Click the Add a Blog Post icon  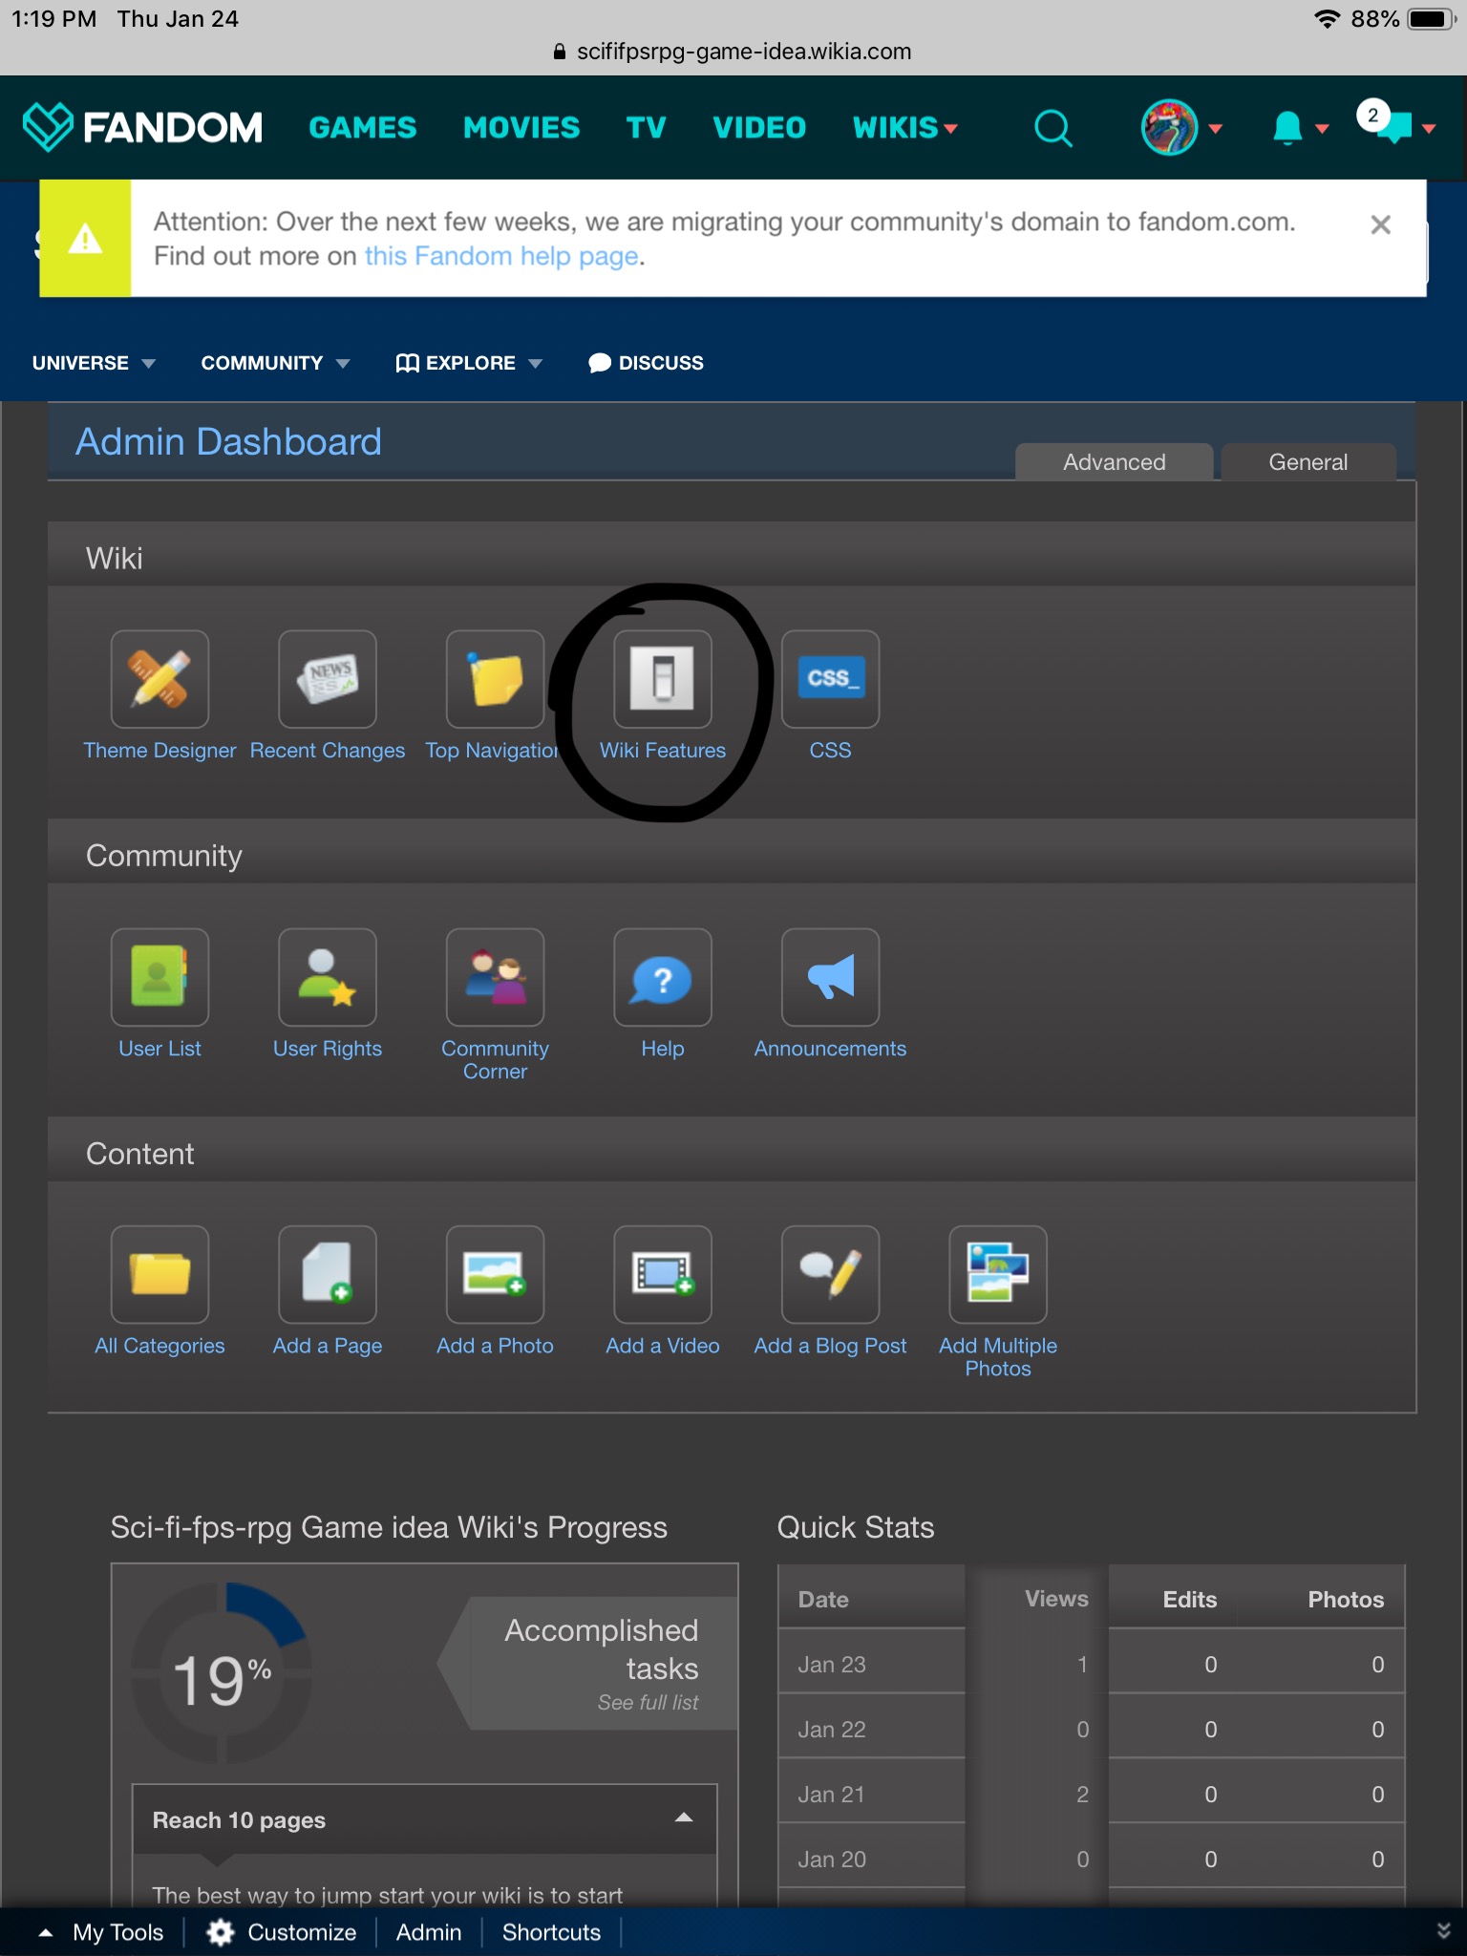coord(830,1274)
